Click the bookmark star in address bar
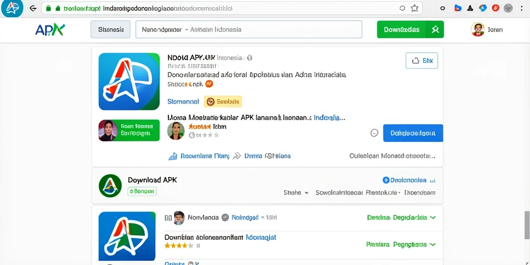The width and height of the screenshot is (530, 265). click(415, 8)
